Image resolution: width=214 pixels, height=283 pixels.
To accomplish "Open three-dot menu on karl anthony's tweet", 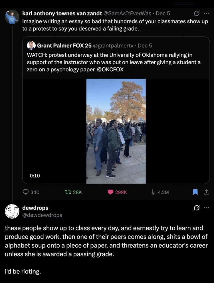I will pos(206,13).
